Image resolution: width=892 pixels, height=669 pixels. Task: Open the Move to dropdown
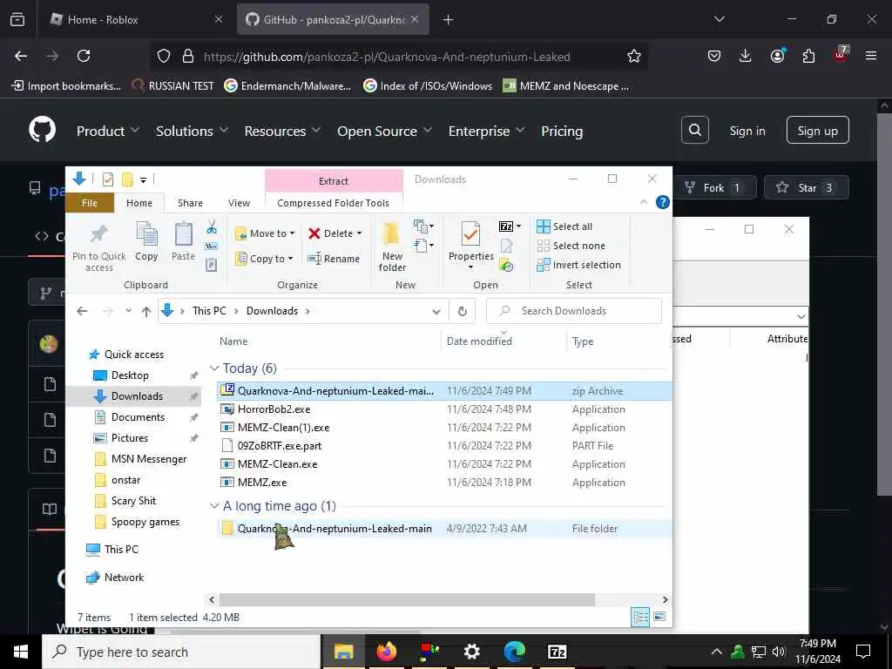pos(265,233)
